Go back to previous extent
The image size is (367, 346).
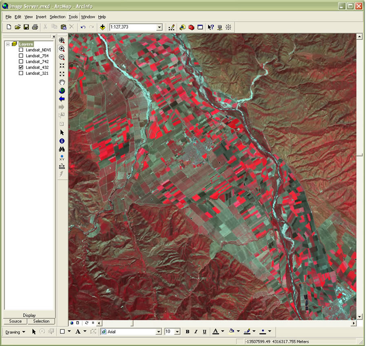point(62,99)
